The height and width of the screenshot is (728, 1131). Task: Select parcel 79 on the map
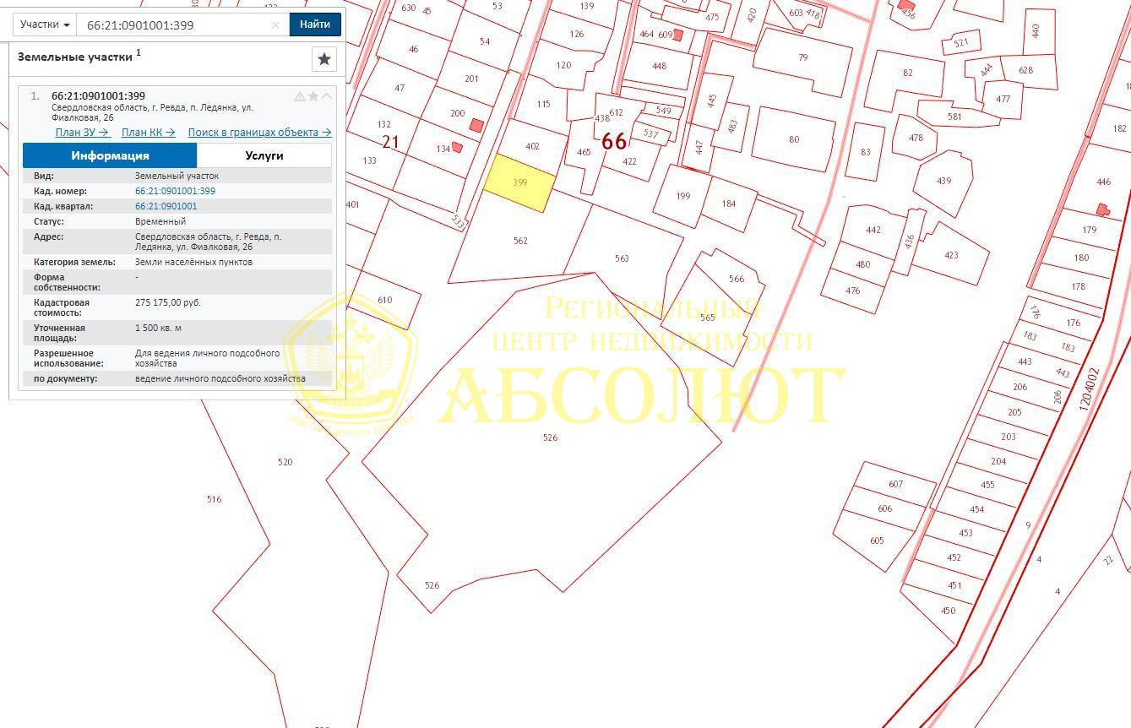[802, 57]
